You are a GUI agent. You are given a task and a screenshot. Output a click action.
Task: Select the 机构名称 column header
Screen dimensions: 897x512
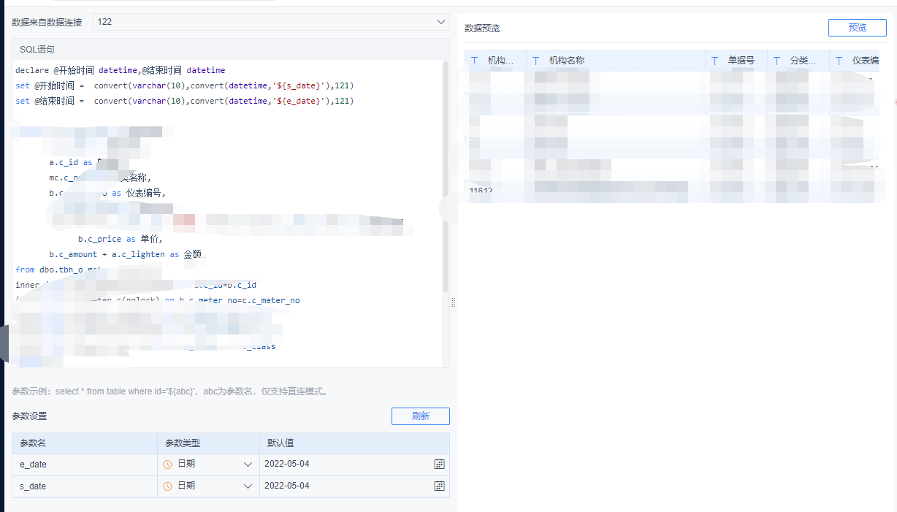pyautogui.click(x=616, y=61)
